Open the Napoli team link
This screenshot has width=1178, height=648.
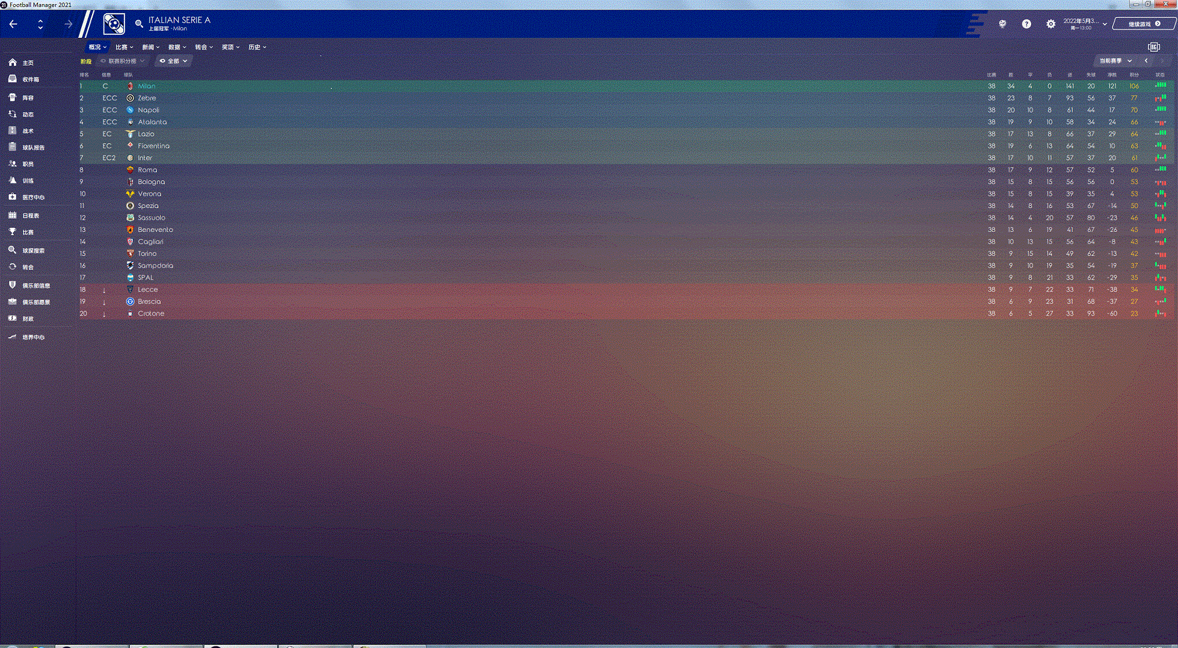tap(148, 110)
